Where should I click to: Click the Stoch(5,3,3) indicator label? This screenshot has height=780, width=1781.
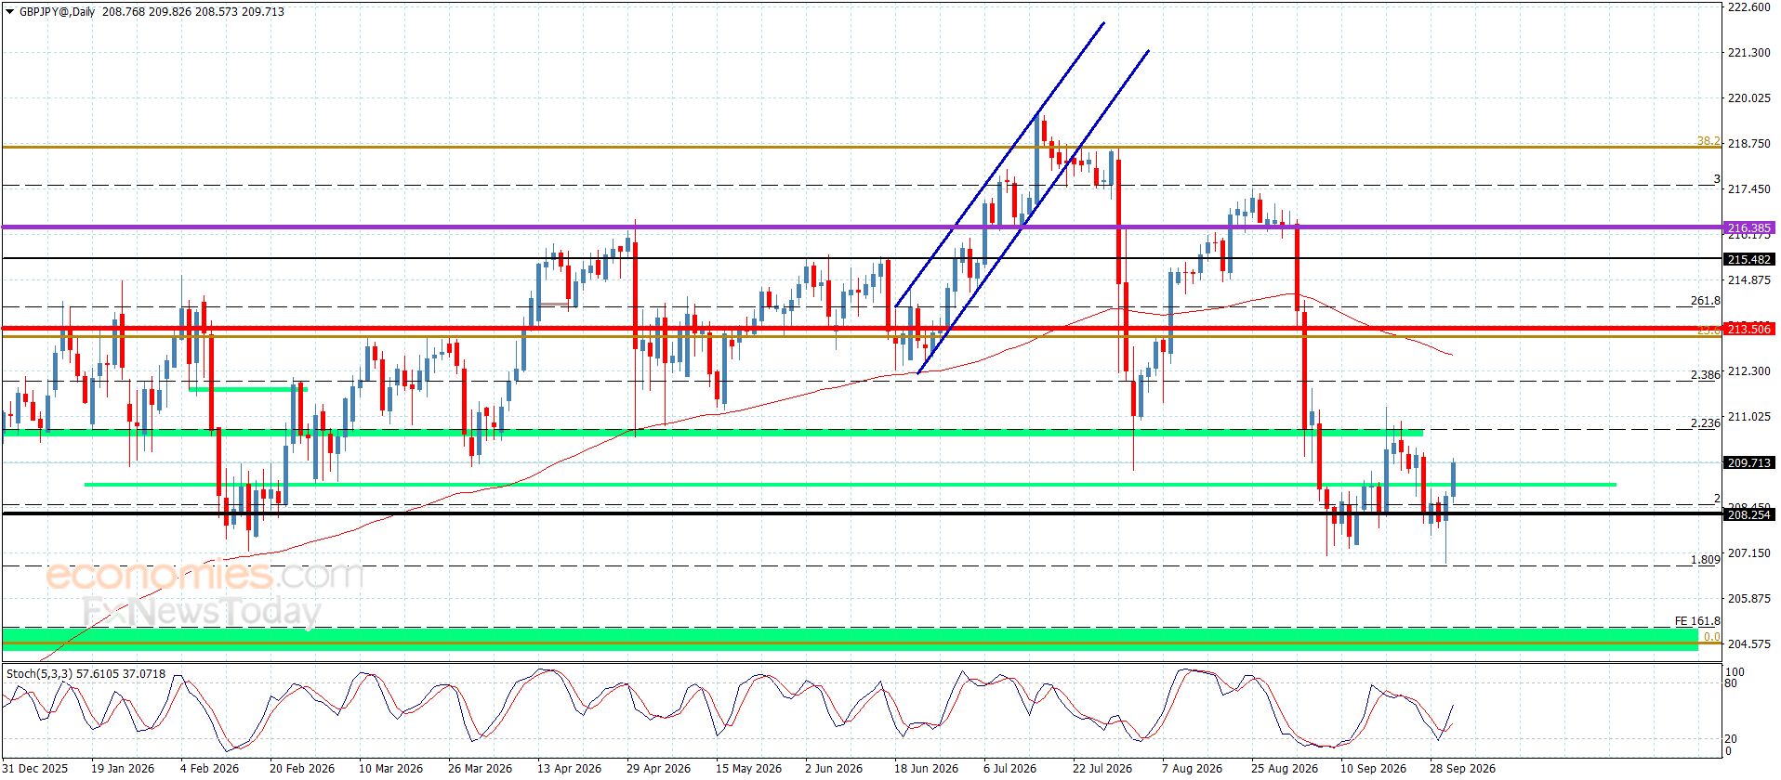[40, 673]
